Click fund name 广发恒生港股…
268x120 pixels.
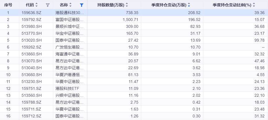70,47
